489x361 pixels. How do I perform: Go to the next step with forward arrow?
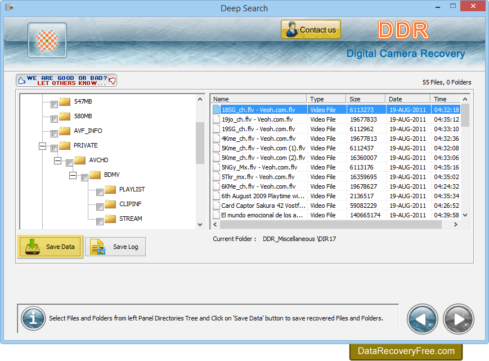(459, 319)
